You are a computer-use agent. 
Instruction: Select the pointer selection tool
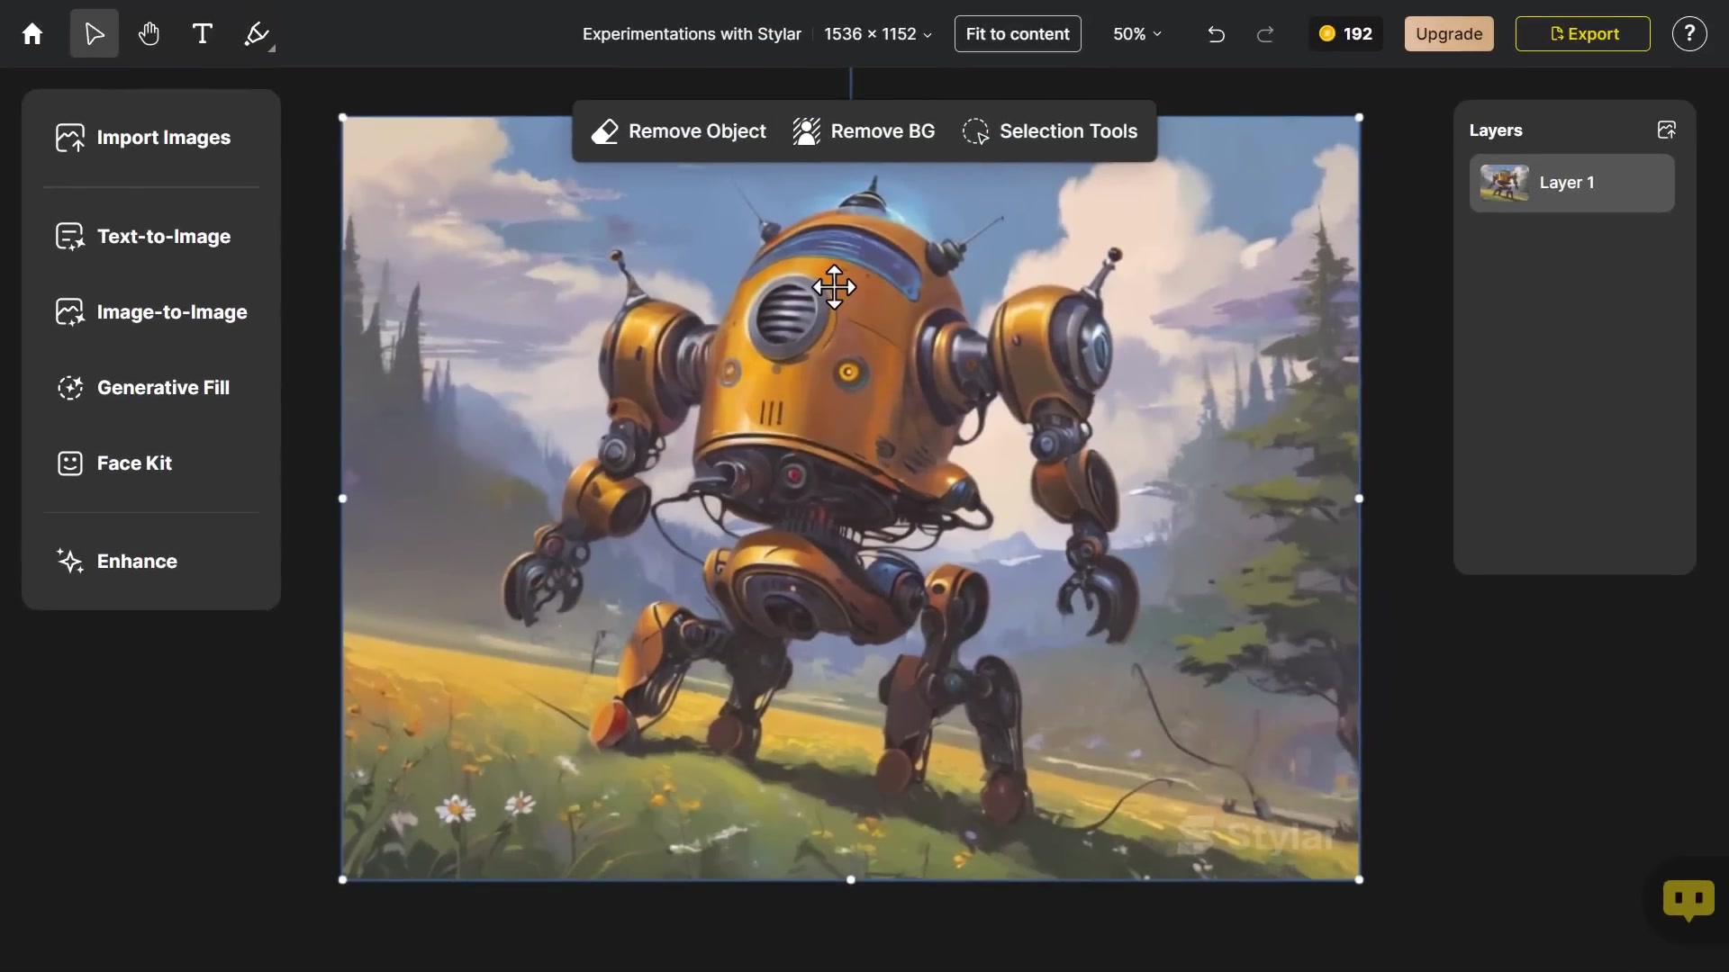point(95,34)
